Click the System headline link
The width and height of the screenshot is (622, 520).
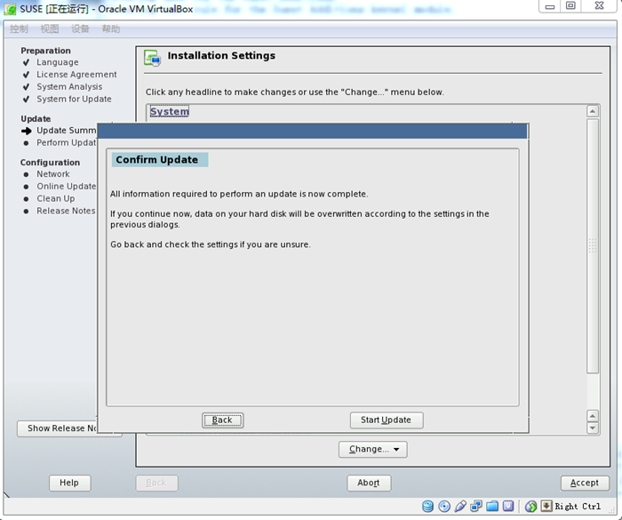click(x=170, y=111)
